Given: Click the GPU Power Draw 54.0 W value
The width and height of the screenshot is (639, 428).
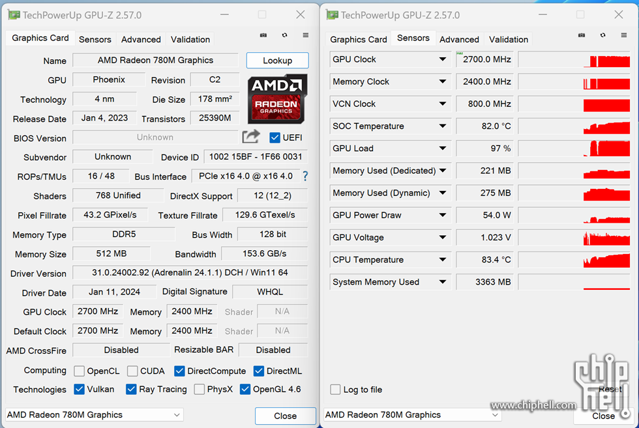Looking at the screenshot, I should (484, 215).
